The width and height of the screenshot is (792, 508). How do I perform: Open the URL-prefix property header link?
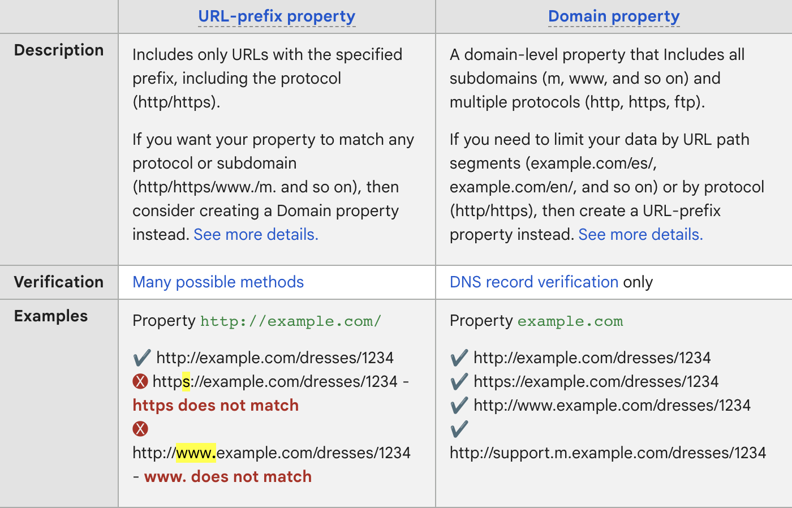tap(277, 16)
